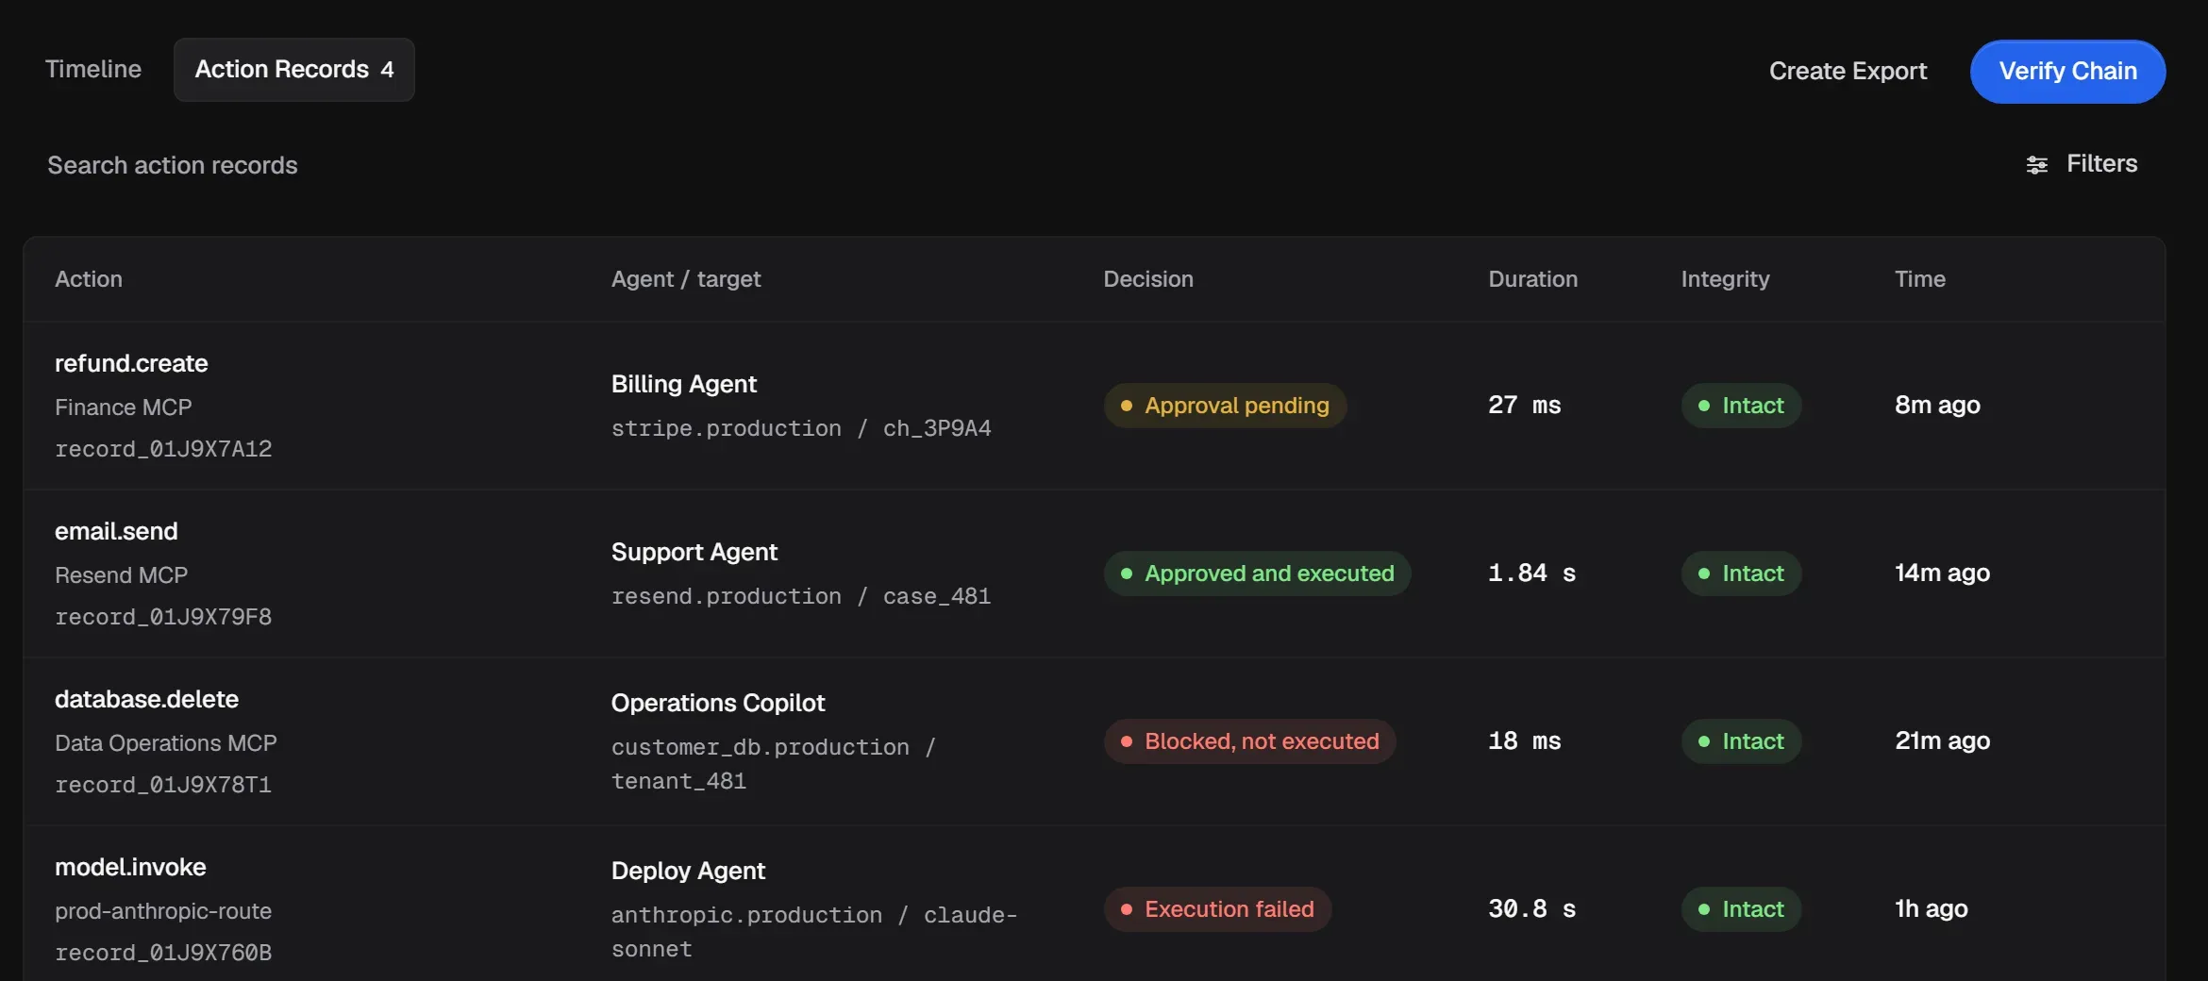Click the Approval pending status badge

[1225, 406]
